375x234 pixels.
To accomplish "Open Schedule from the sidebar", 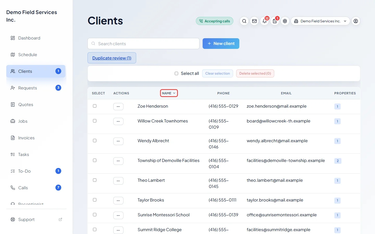I will pos(36,55).
